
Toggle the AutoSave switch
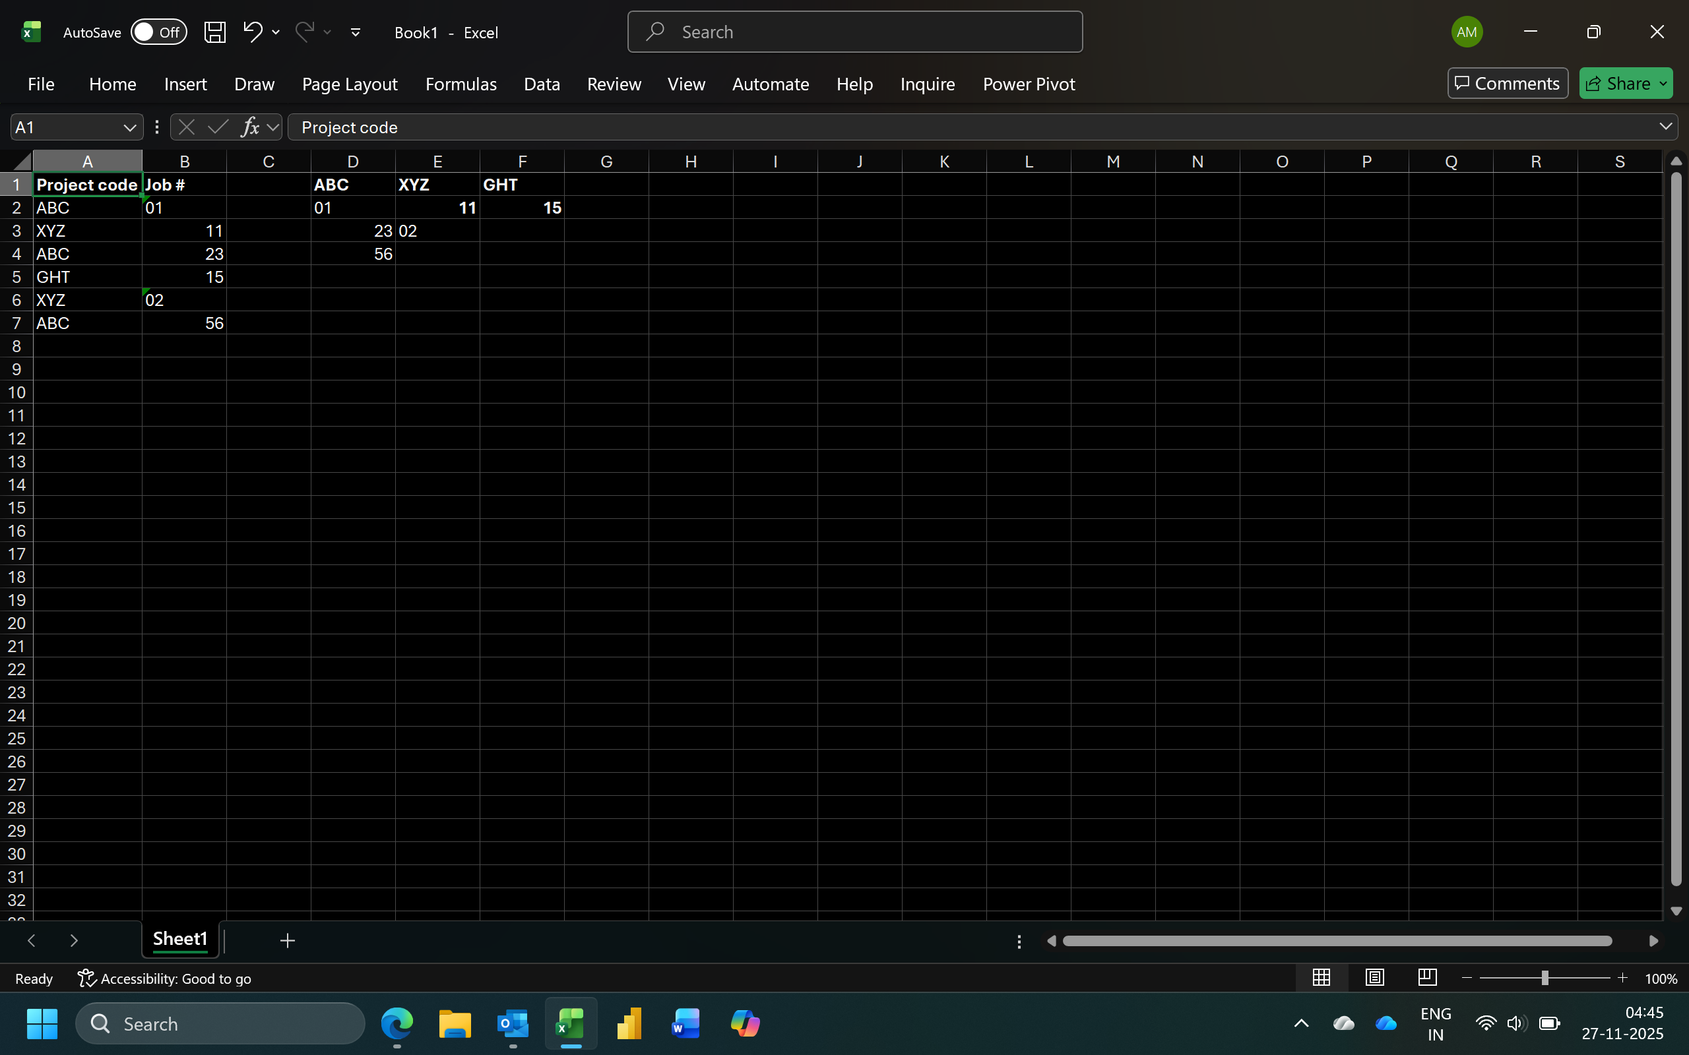coord(159,32)
